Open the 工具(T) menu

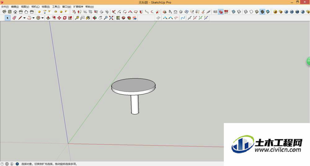click(x=56, y=7)
